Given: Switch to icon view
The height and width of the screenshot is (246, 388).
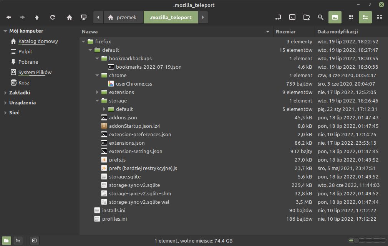Looking at the screenshot, I should pos(351,17).
